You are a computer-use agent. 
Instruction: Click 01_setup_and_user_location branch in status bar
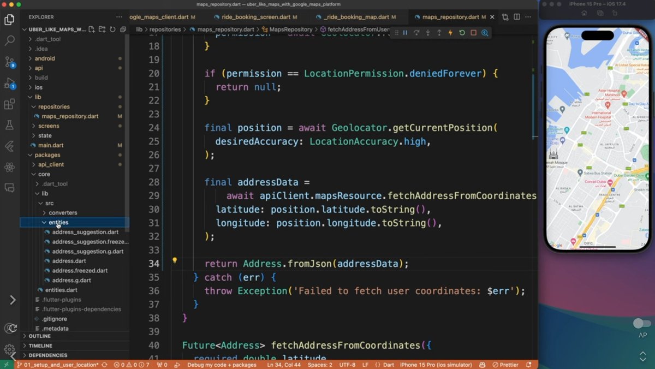pos(57,365)
